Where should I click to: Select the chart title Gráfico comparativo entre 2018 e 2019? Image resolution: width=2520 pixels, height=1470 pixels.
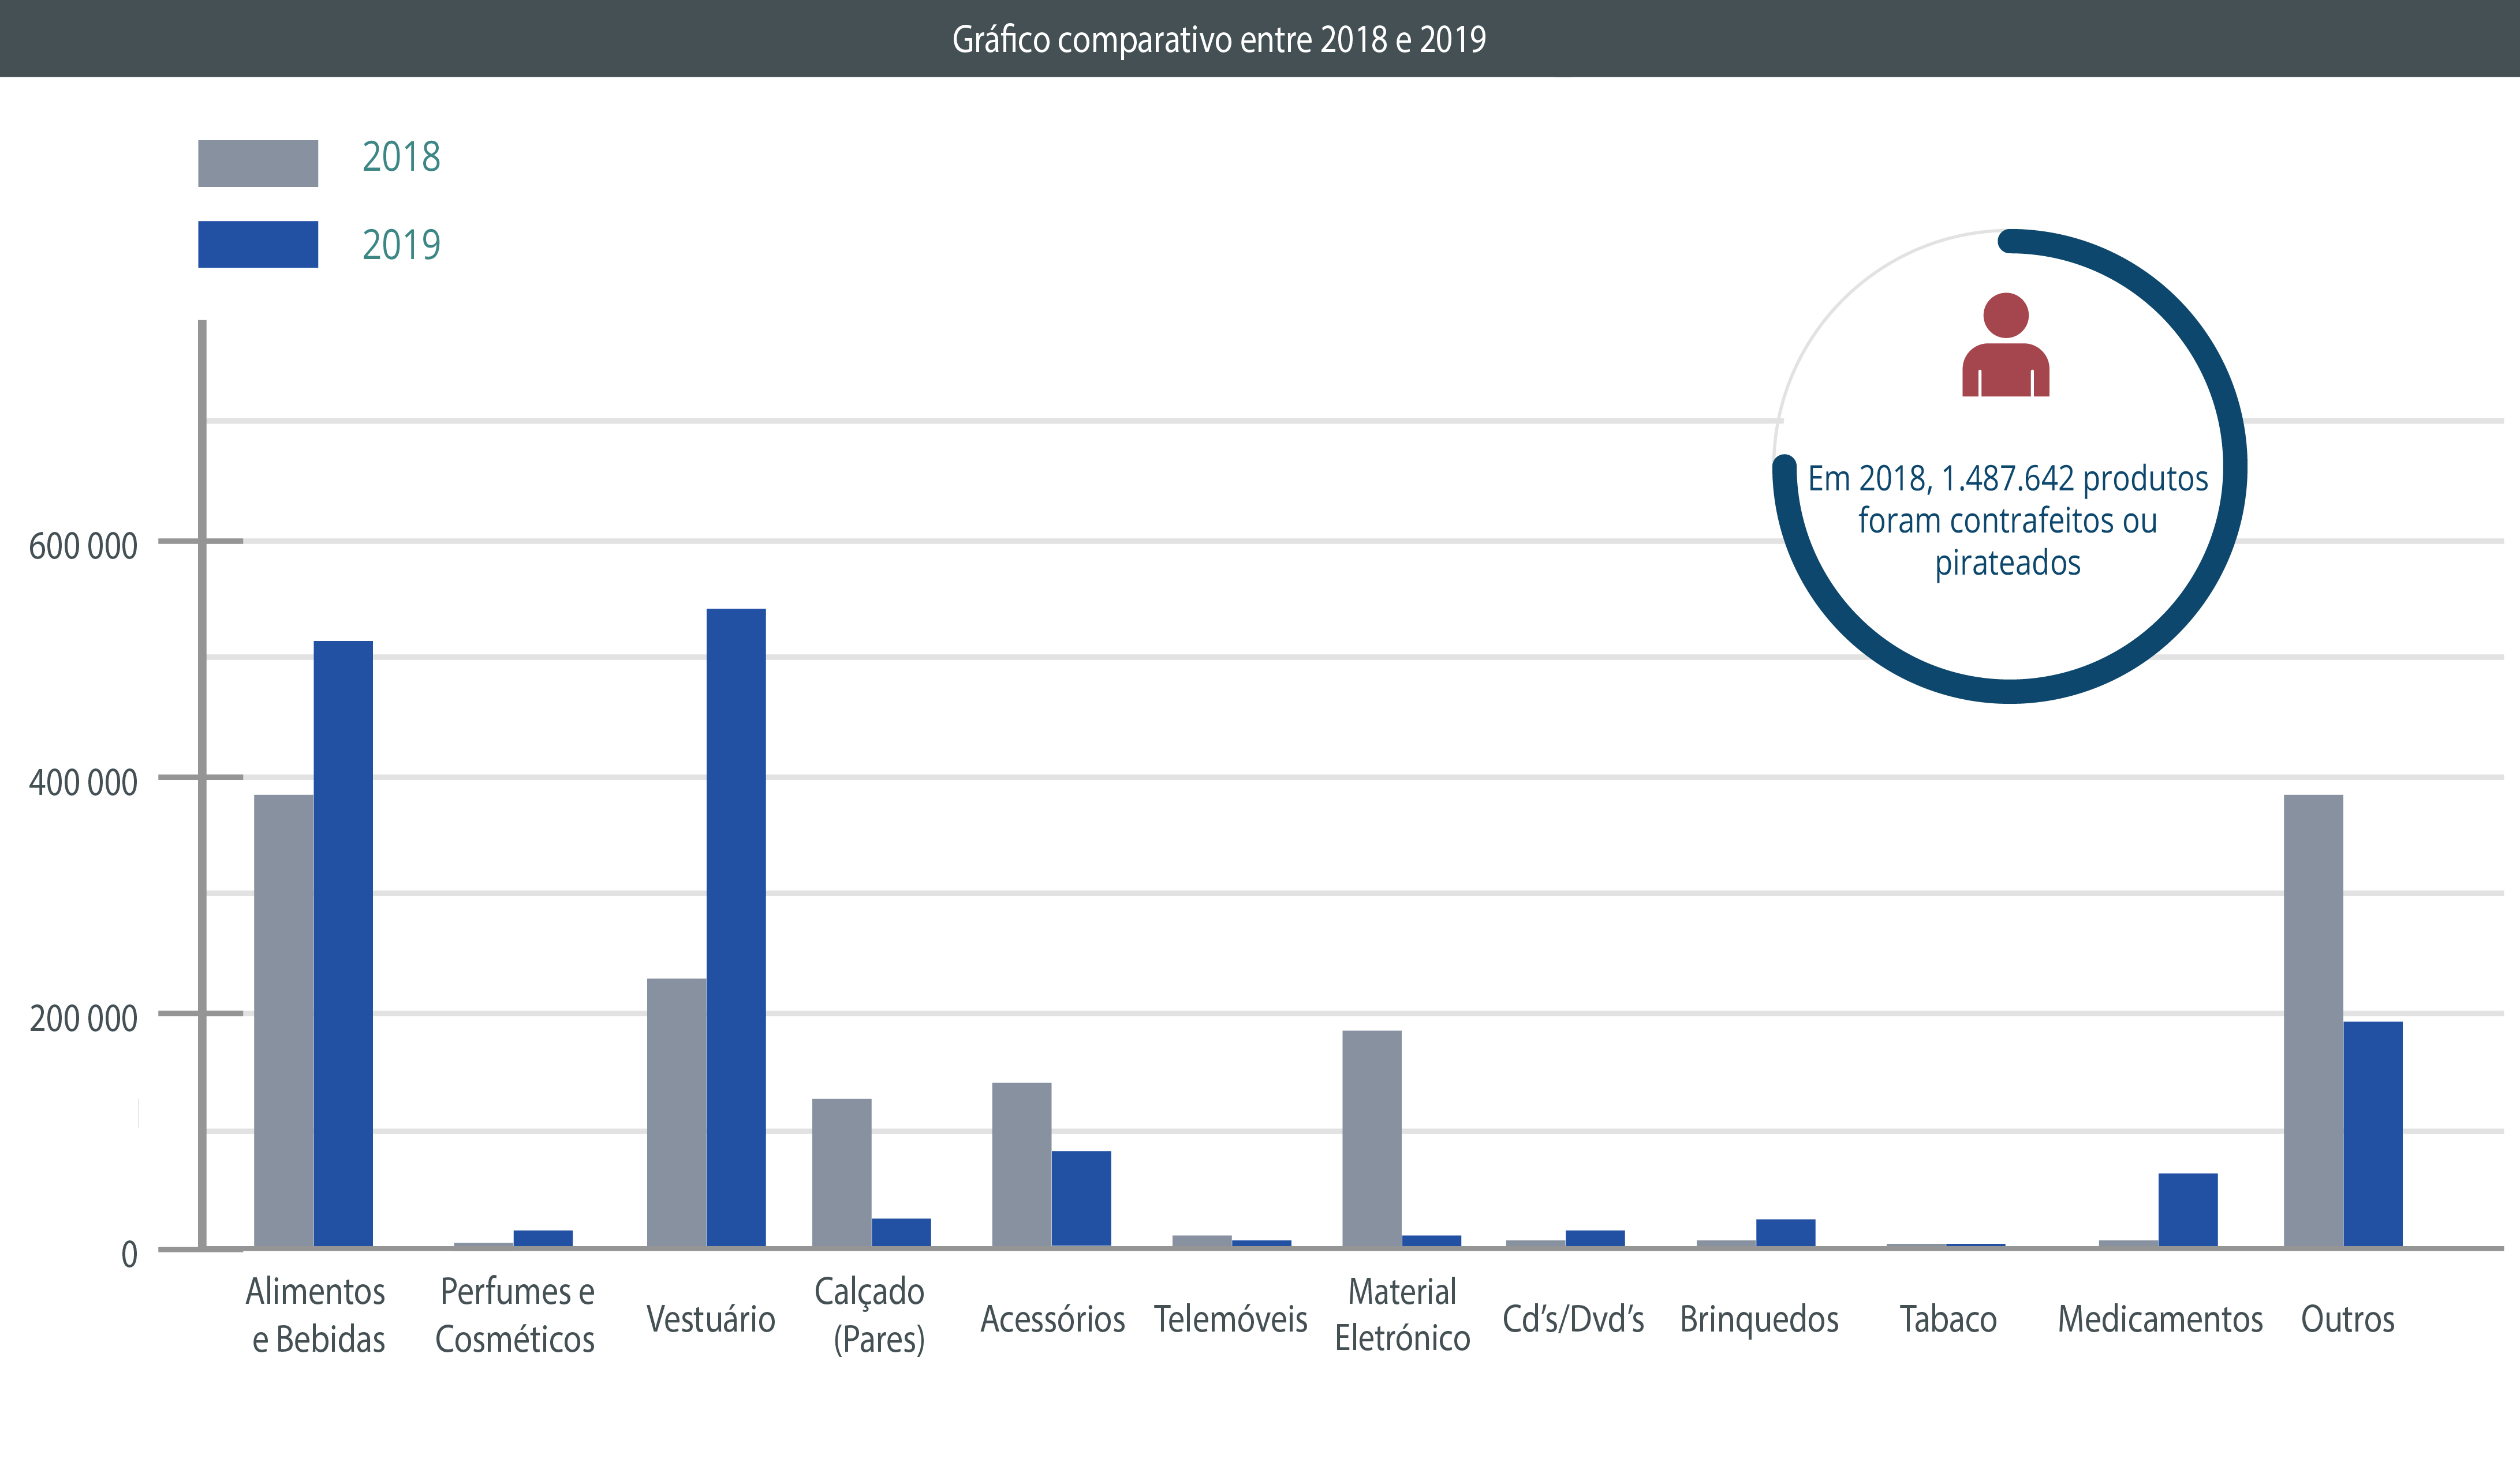click(1218, 41)
